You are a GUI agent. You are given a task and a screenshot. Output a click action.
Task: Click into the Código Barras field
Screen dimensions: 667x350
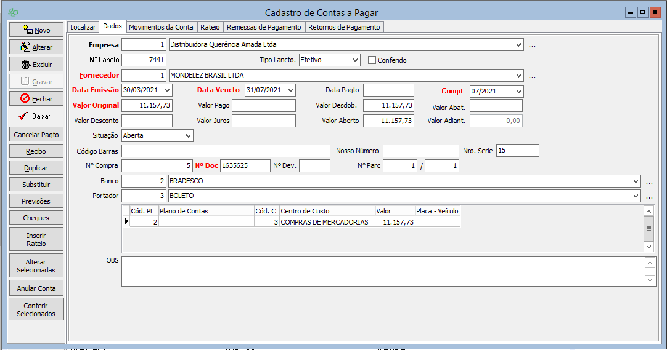tap(226, 151)
